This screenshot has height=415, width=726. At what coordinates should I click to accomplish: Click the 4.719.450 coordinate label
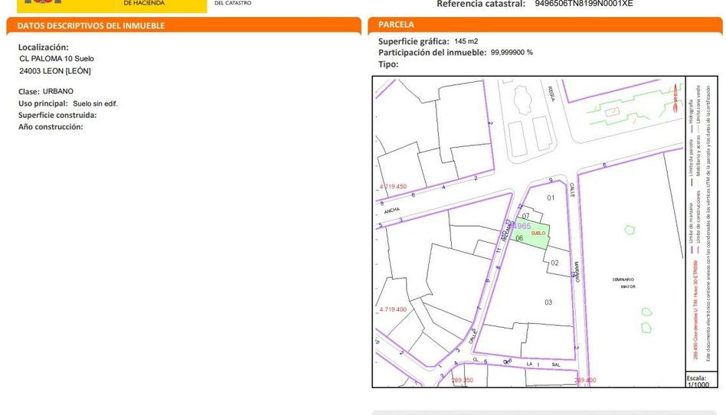pos(393,186)
